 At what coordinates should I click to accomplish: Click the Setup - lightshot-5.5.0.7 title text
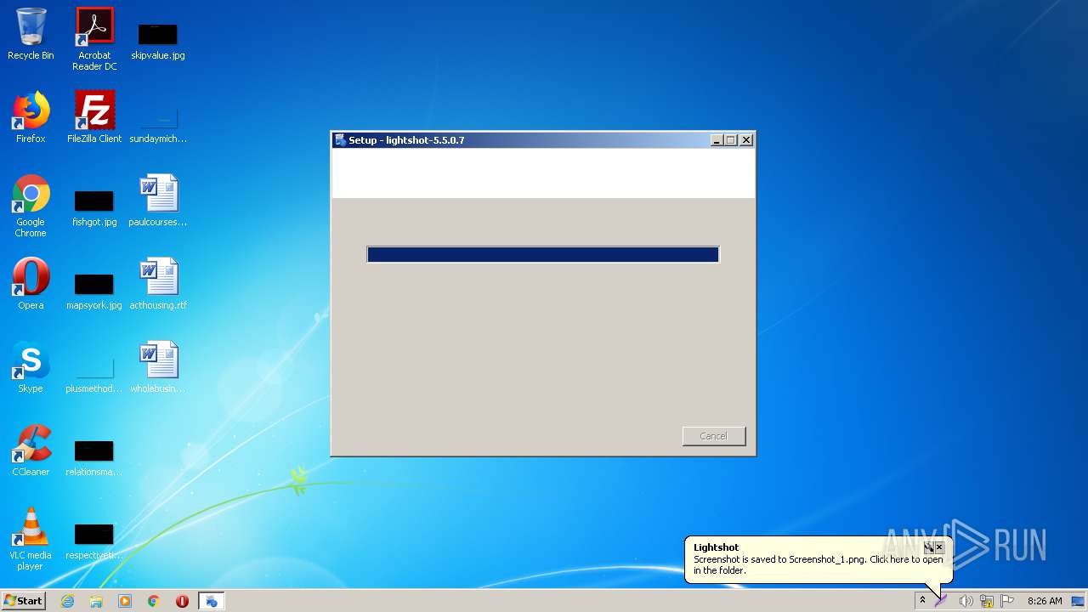pyautogui.click(x=406, y=140)
